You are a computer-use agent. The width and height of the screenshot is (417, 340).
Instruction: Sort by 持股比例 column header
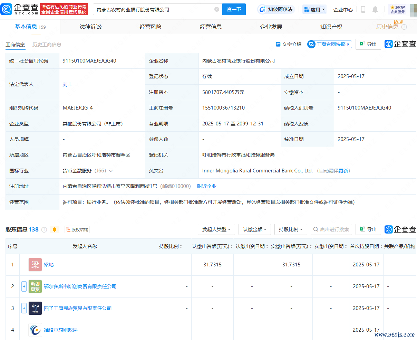click(171, 246)
